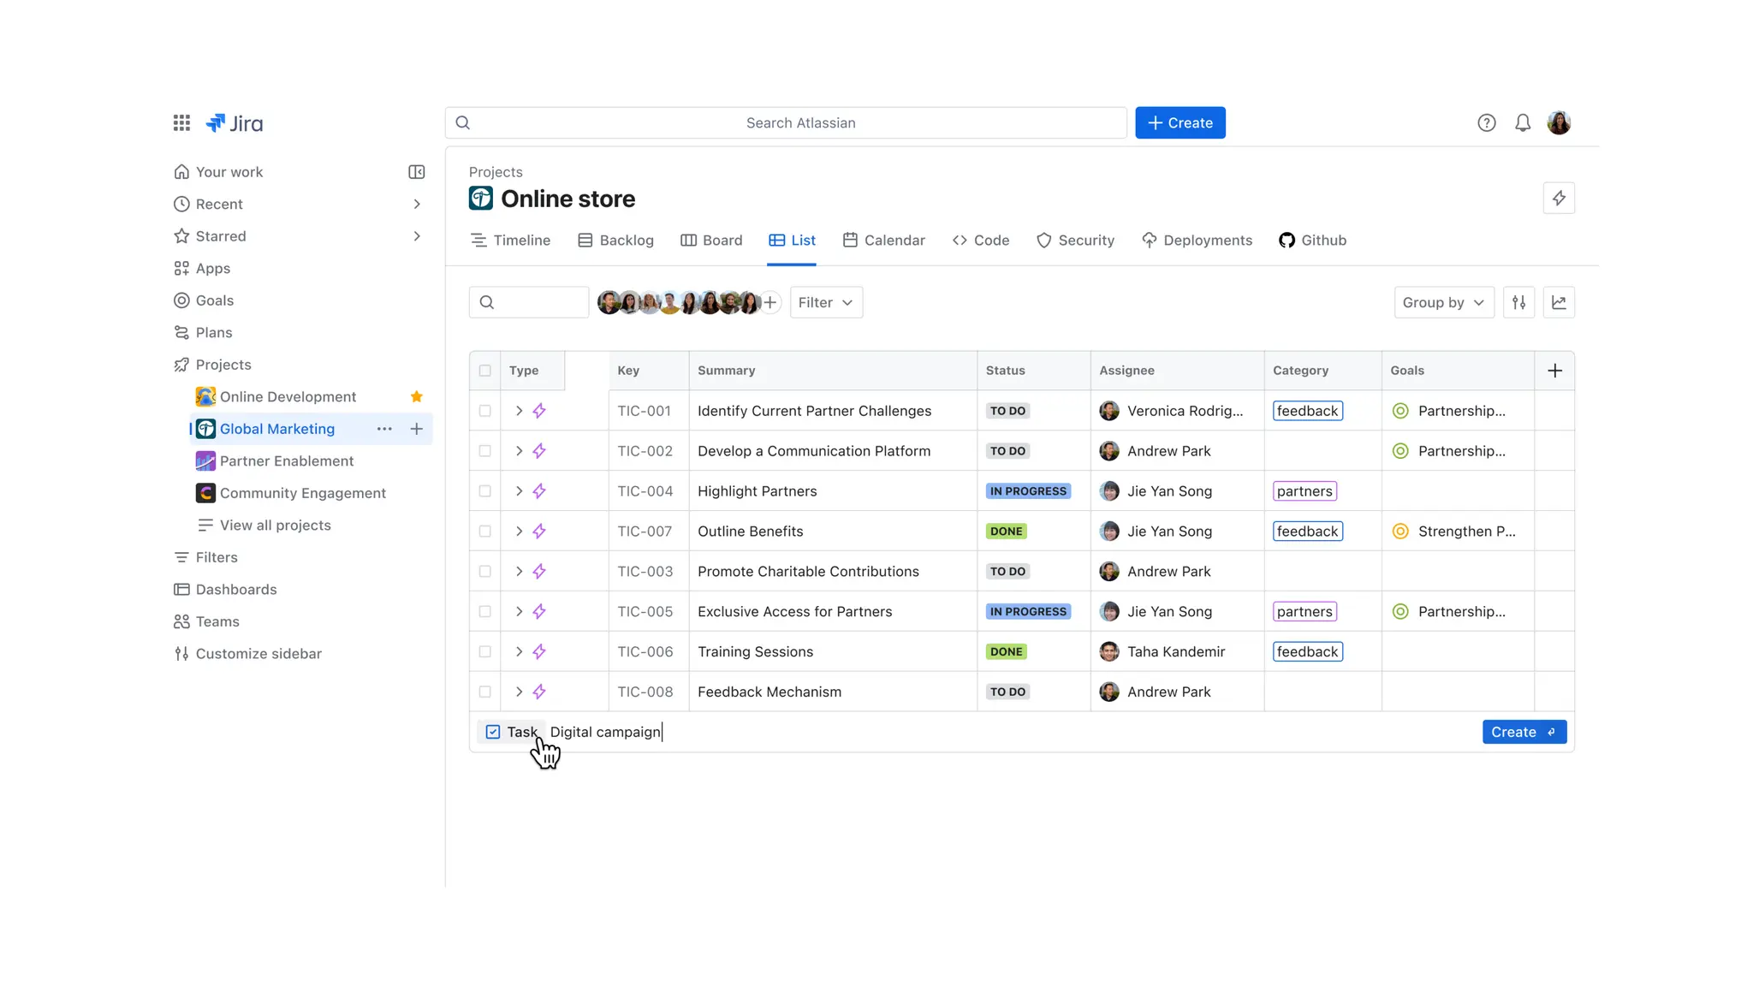The width and height of the screenshot is (1753, 986).
Task: Click the Search Atlassian field
Action: pos(799,123)
